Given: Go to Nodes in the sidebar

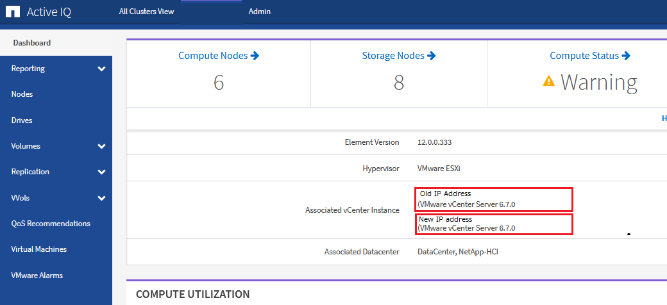Looking at the screenshot, I should click(22, 94).
